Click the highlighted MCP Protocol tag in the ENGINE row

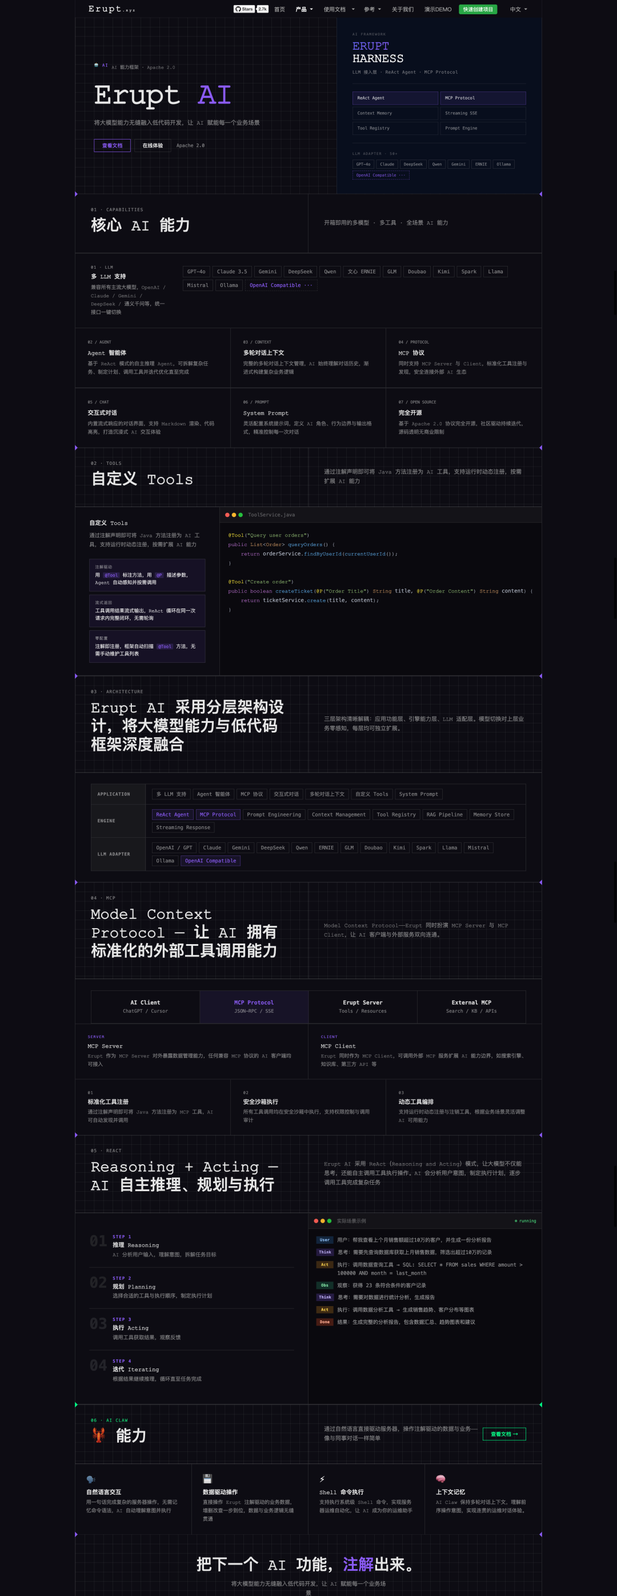point(218,814)
